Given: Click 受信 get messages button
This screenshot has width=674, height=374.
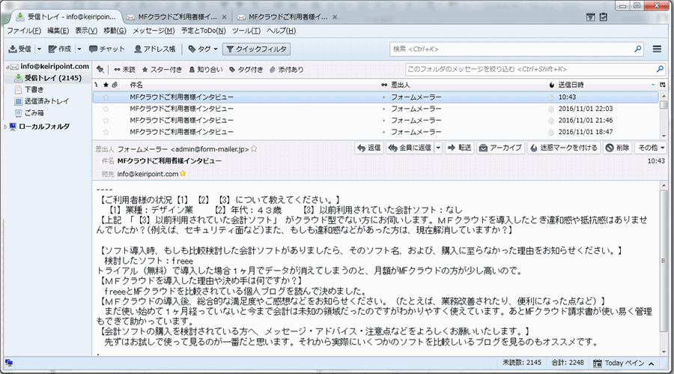Looking at the screenshot, I should pyautogui.click(x=19, y=49).
